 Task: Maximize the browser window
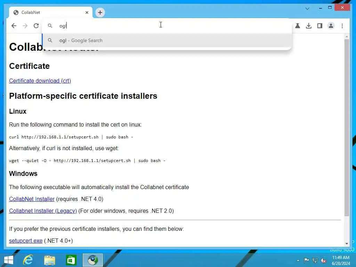pyautogui.click(x=330, y=8)
